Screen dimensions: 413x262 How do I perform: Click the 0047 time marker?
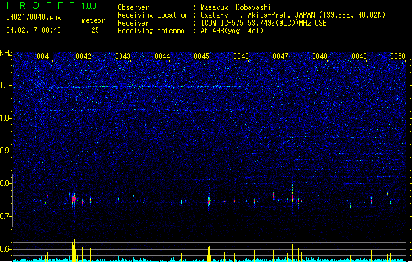point(280,56)
